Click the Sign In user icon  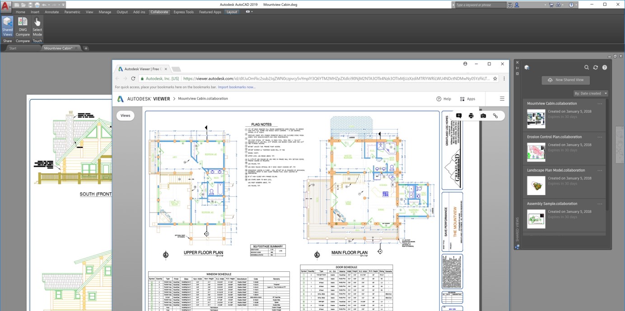pos(517,5)
